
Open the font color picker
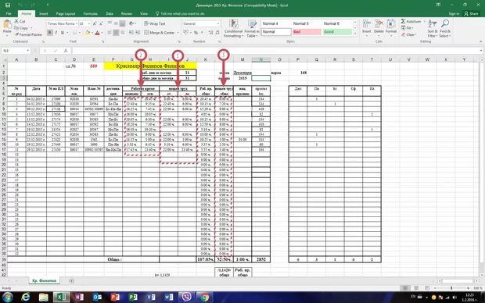[x=102, y=33]
